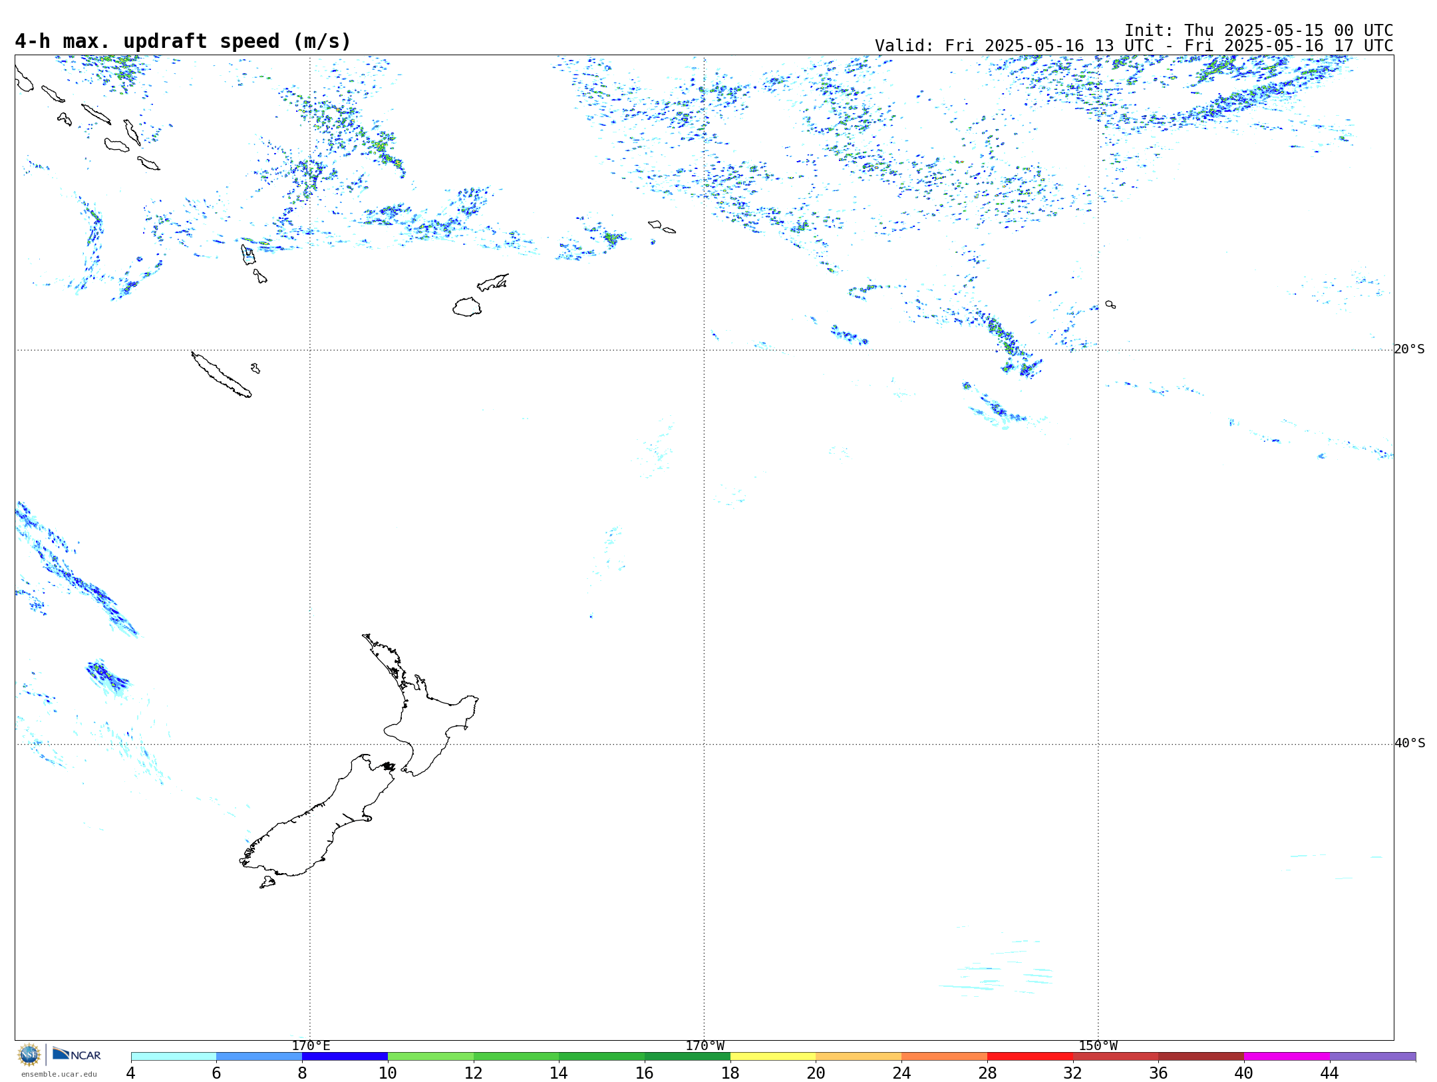Click the NCAR logo
This screenshot has width=1437, height=1082.
pyautogui.click(x=77, y=1054)
